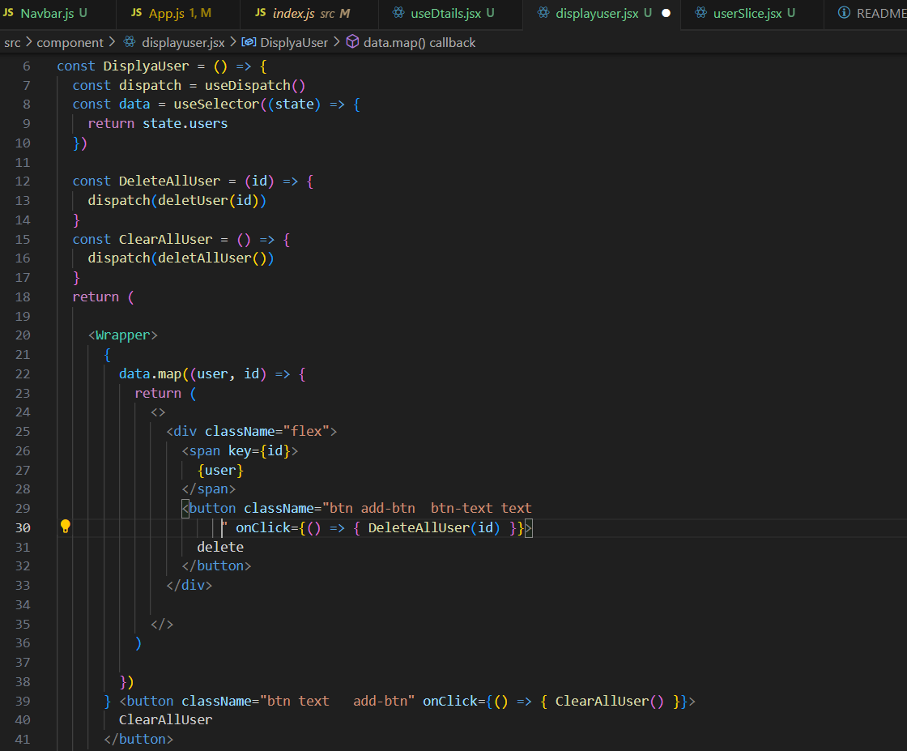This screenshot has height=751, width=907.
Task: Click the JS icon on index.js tab
Action: click(x=260, y=13)
